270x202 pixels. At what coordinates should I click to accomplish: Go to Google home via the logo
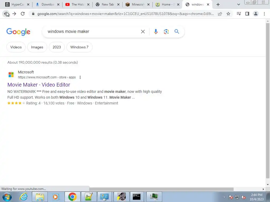click(x=18, y=32)
